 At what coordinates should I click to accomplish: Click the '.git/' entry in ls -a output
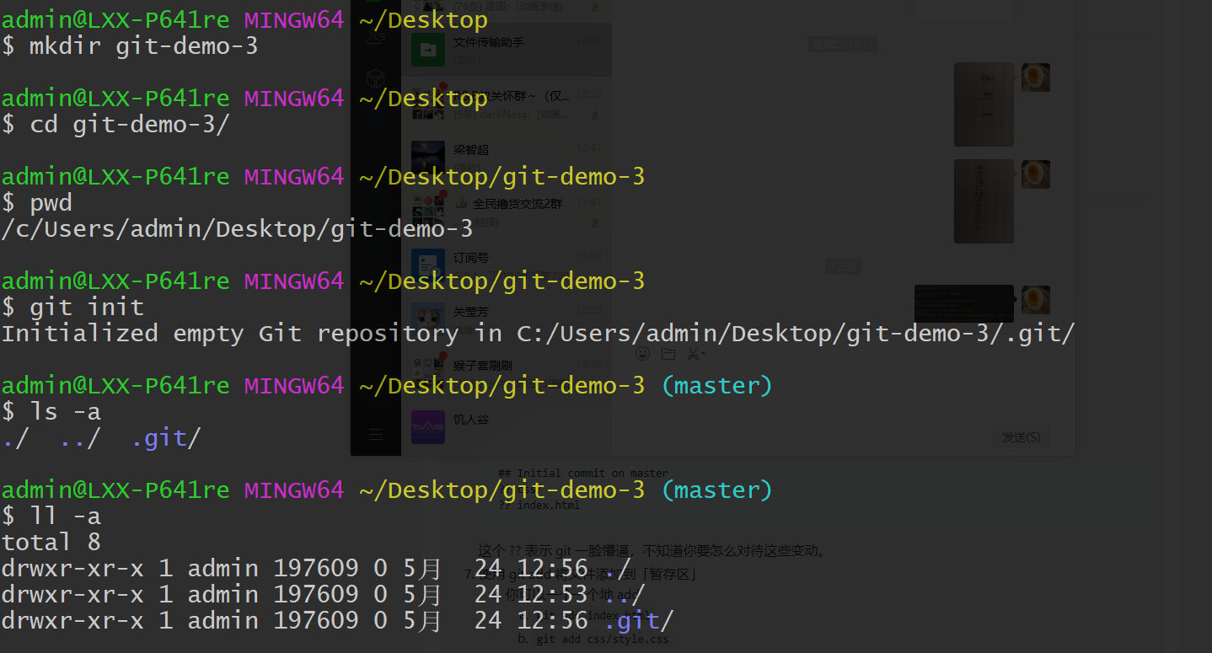coord(166,438)
